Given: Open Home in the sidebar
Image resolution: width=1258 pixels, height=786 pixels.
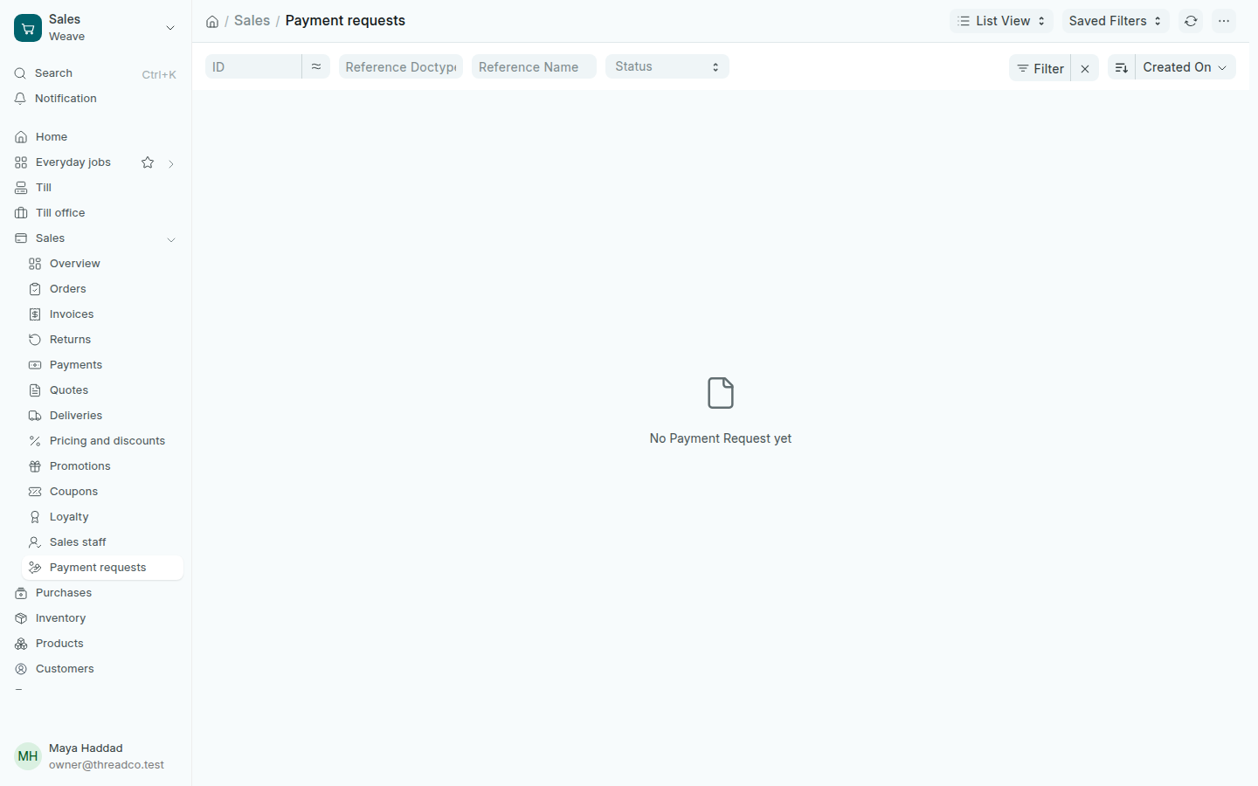Looking at the screenshot, I should (x=96, y=137).
